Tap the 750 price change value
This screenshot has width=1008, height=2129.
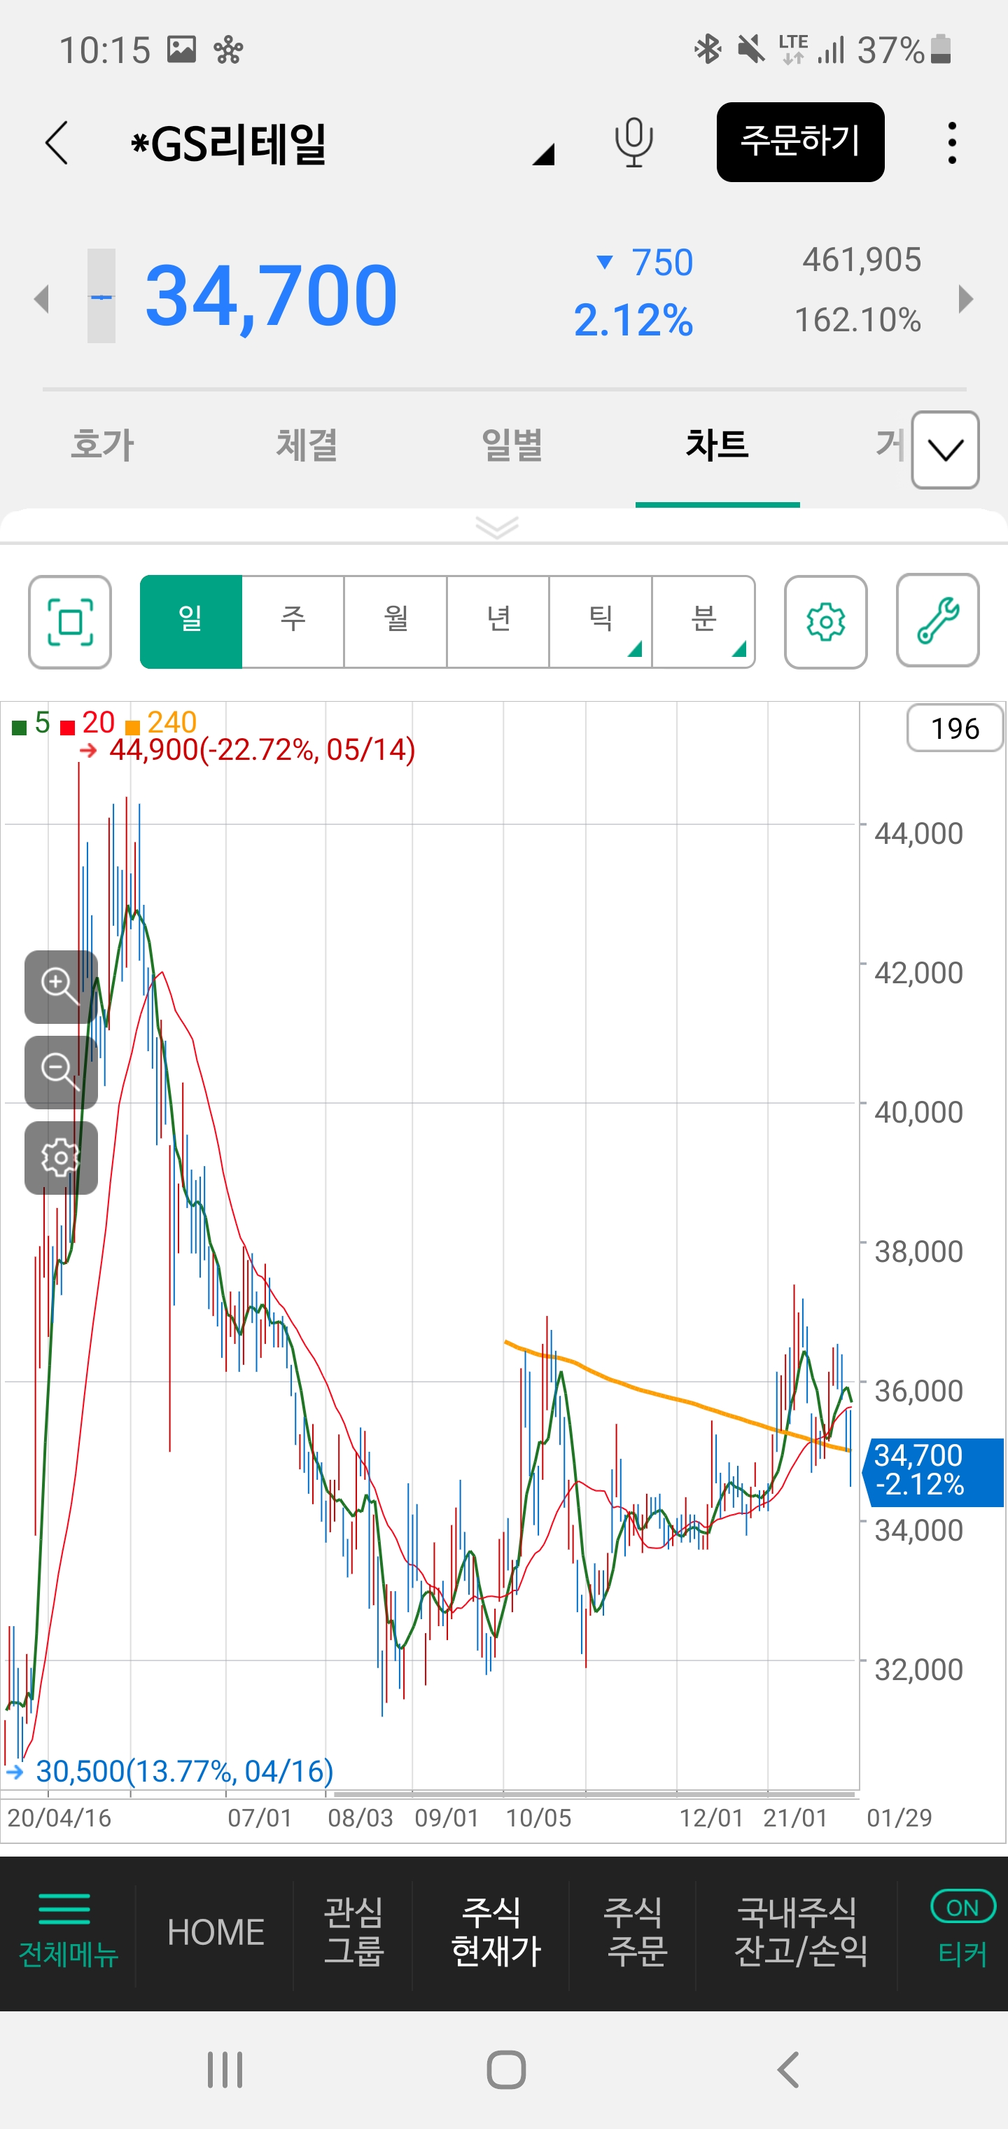pos(661,262)
